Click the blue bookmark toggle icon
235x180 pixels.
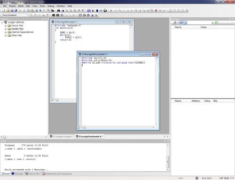63,11
